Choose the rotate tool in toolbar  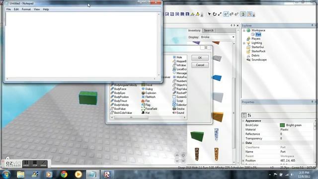[x=214, y=14]
